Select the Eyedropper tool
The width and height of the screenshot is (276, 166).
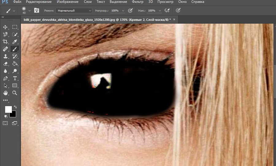(x=15, y=42)
